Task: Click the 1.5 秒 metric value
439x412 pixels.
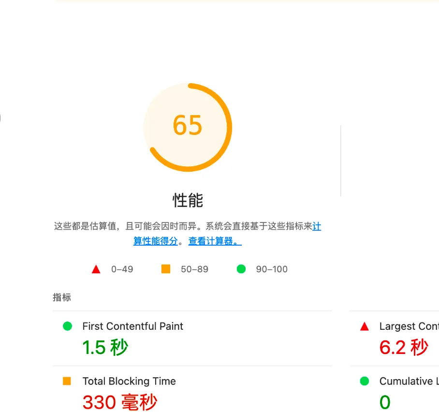Action: pyautogui.click(x=105, y=347)
